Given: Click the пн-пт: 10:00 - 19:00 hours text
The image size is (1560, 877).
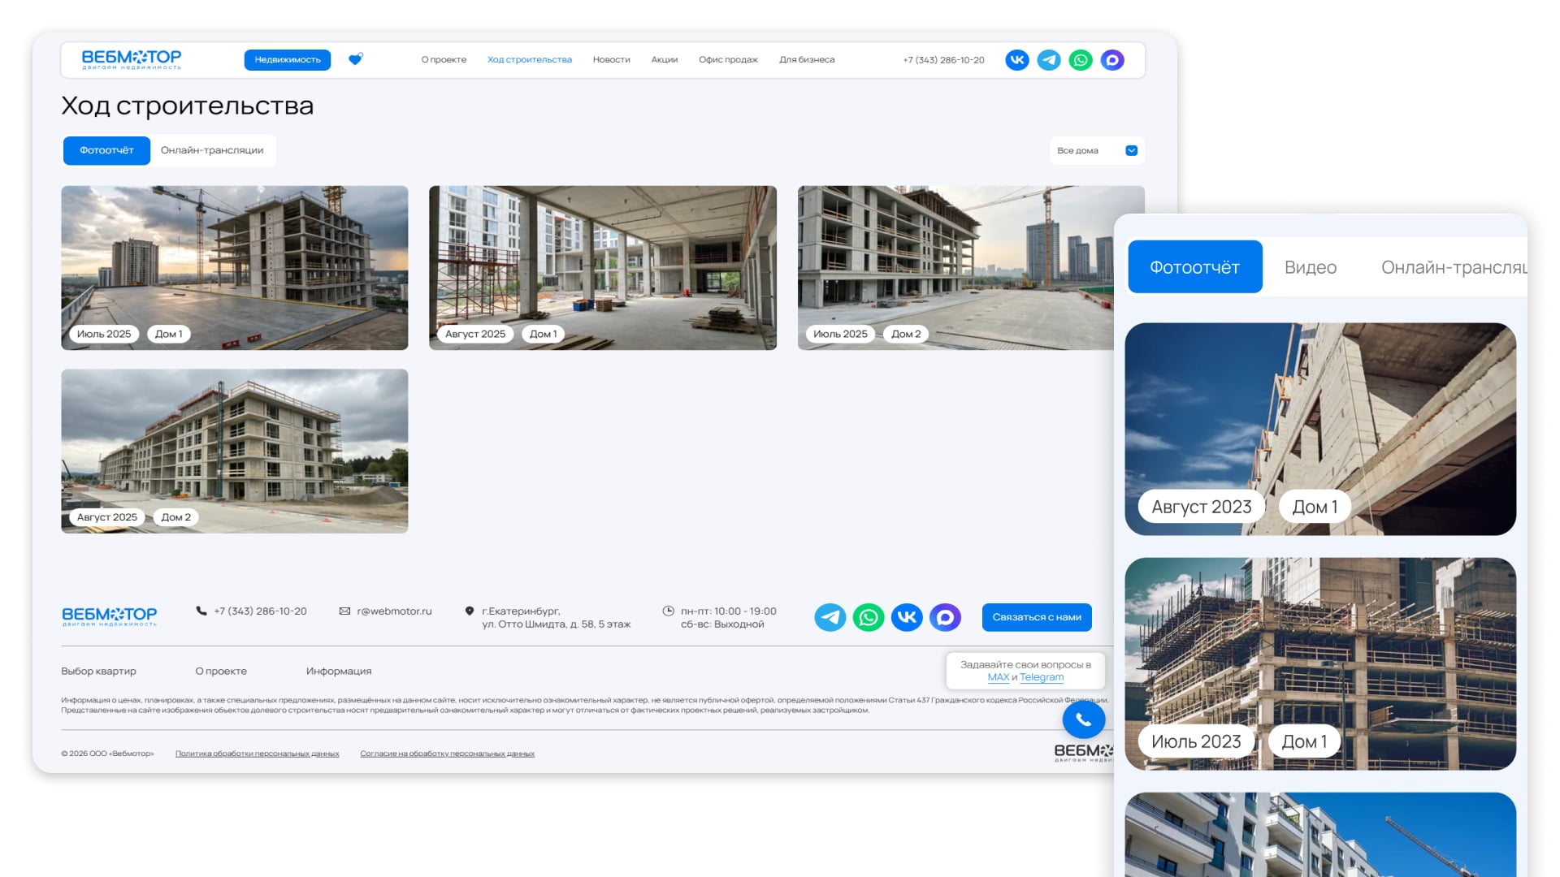Looking at the screenshot, I should (x=728, y=611).
